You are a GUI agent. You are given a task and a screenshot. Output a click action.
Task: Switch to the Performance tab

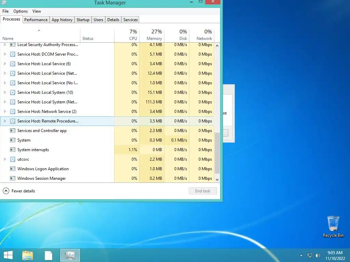(36, 19)
